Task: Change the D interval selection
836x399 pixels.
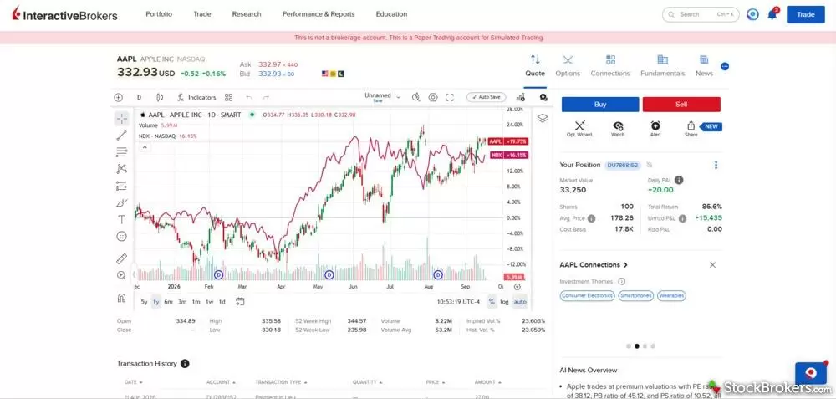Action: click(x=139, y=97)
